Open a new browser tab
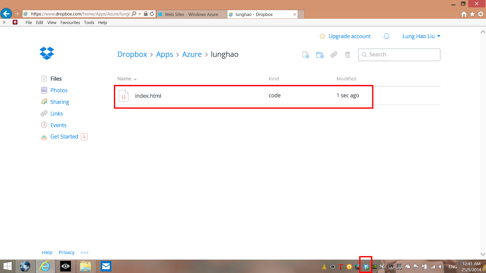Image resolution: width=486 pixels, height=273 pixels. click(301, 14)
